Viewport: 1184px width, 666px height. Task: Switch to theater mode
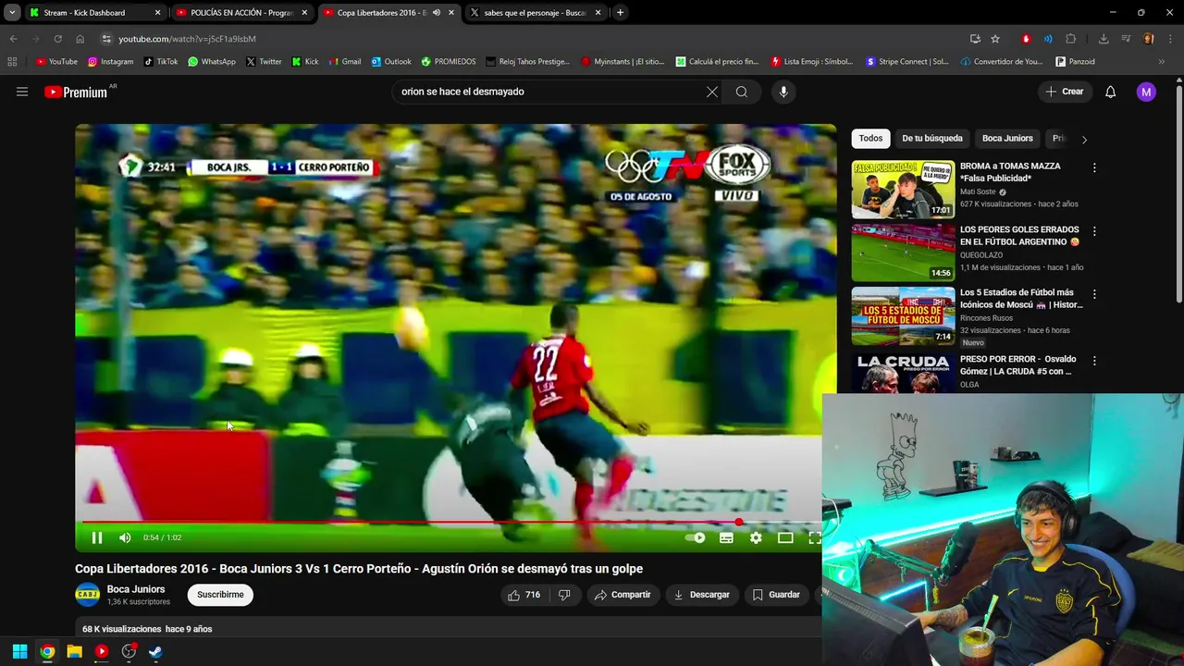[785, 537]
